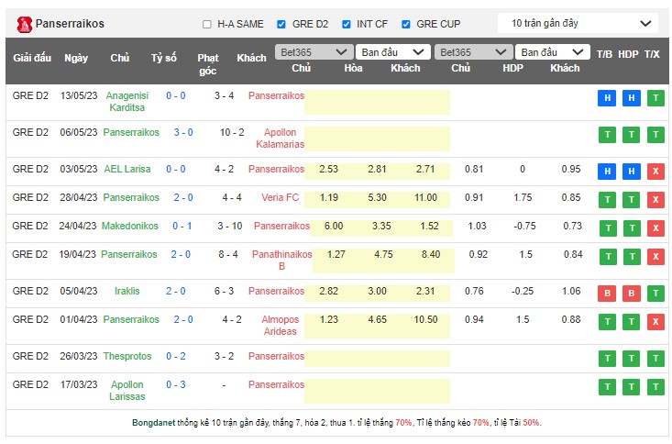This screenshot has height=444, width=672.
Task: Click the Tỷ số column header
Action: (x=164, y=58)
